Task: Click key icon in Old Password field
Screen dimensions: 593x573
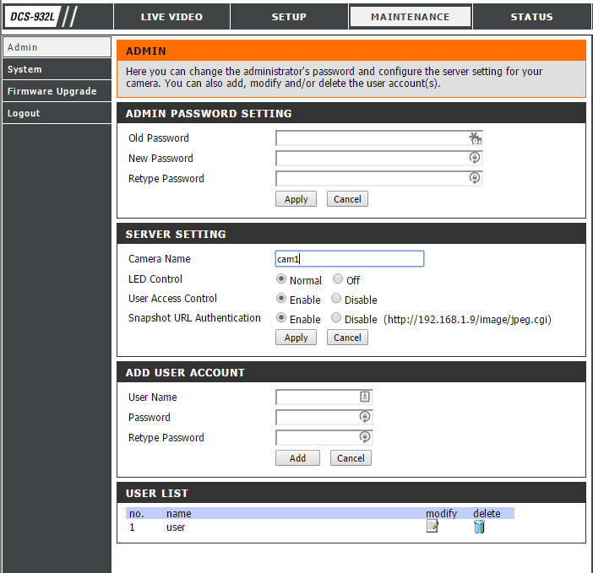Action: click(x=475, y=138)
